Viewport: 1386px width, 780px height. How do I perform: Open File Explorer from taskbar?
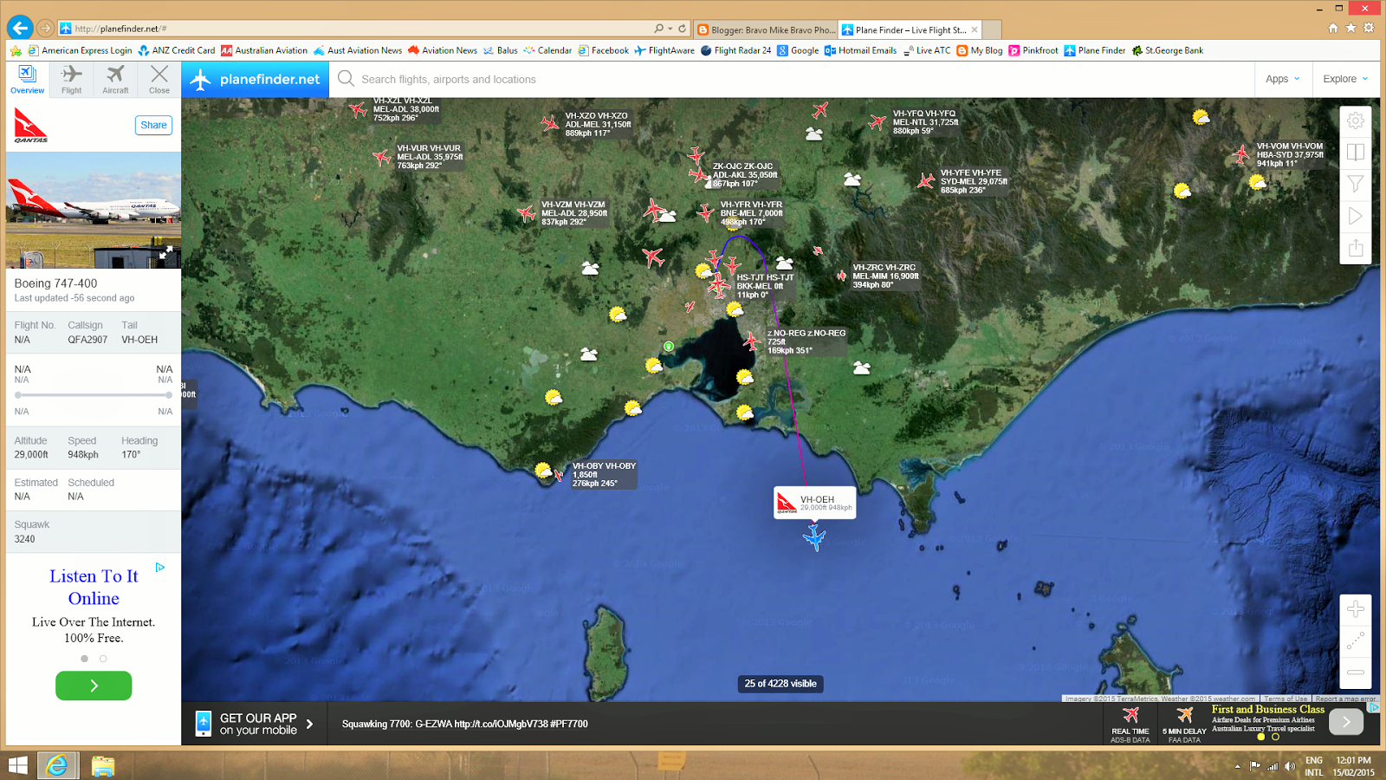click(x=103, y=766)
